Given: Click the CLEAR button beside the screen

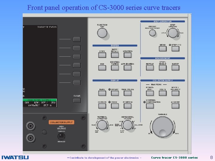Looking at the screenshot, I should (77, 100).
